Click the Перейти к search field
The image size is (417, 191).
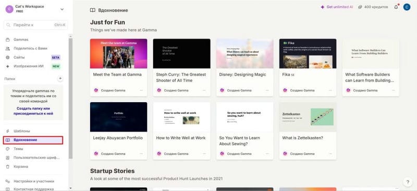35,25
